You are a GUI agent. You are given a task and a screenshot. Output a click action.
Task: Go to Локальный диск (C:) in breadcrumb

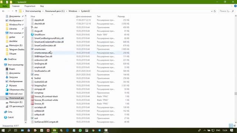click(55, 11)
